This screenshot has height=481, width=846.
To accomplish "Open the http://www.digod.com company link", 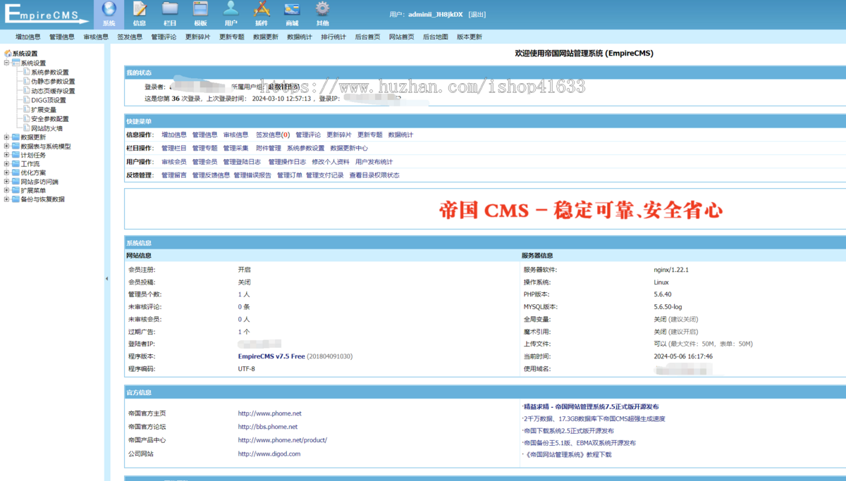I will 269,454.
